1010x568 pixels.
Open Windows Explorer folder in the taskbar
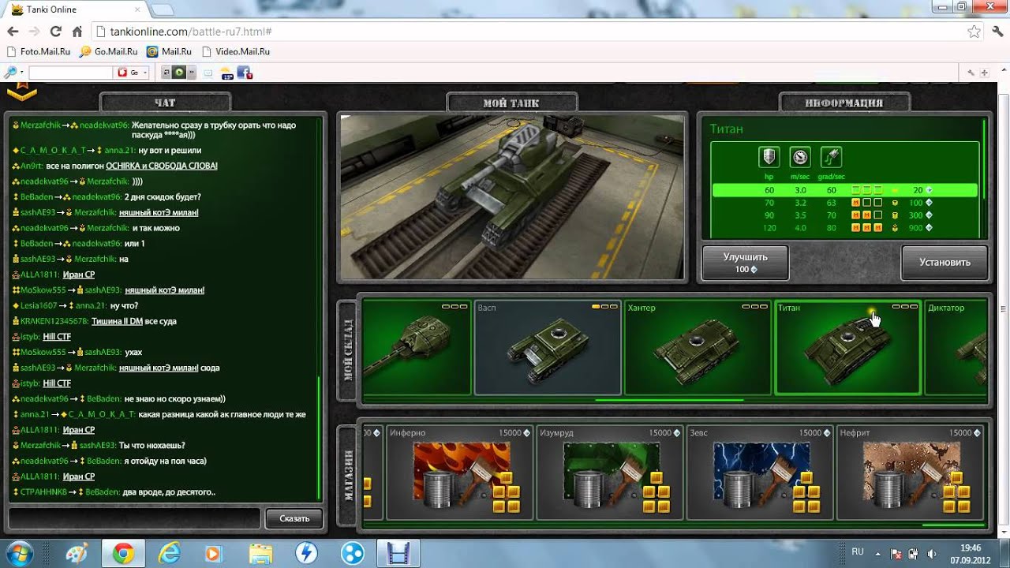260,554
